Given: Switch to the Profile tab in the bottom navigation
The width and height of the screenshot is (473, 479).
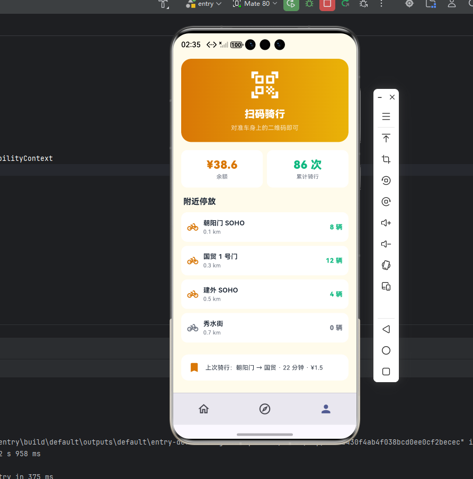Looking at the screenshot, I should (326, 409).
